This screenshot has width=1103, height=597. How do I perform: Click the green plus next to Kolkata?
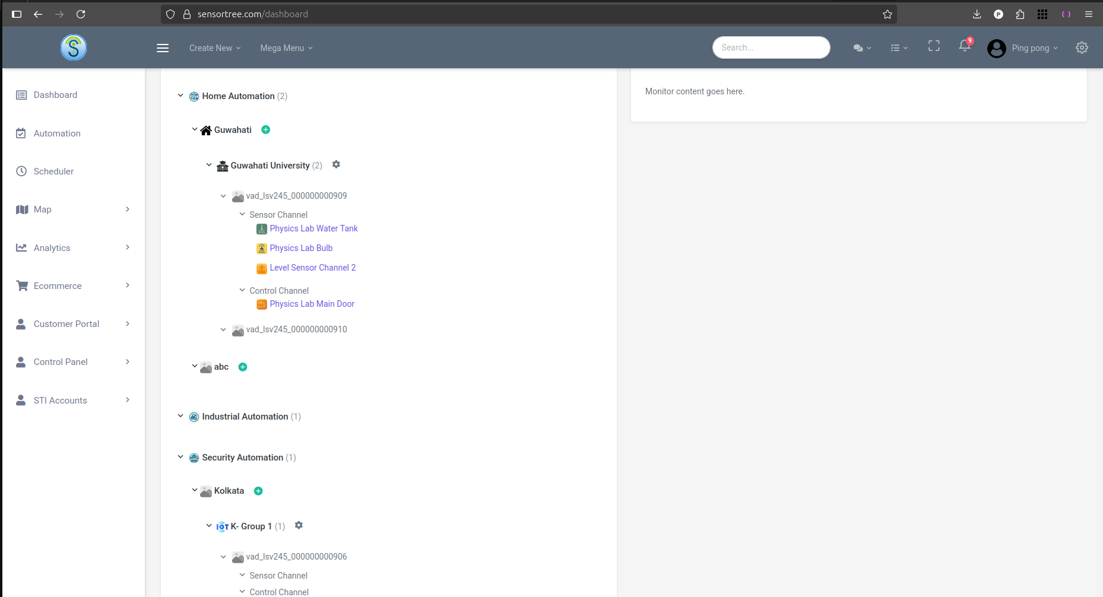click(x=258, y=491)
